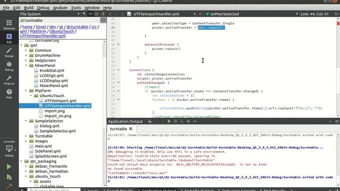Select Main.qml in the file tree
This screenshot has width=340, height=191.
(x=43, y=146)
